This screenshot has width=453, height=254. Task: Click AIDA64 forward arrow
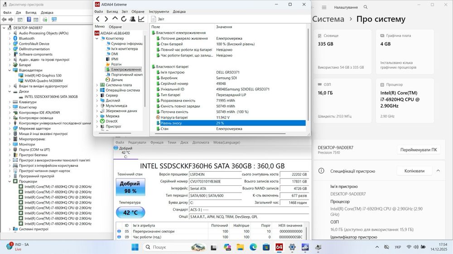pos(106,19)
